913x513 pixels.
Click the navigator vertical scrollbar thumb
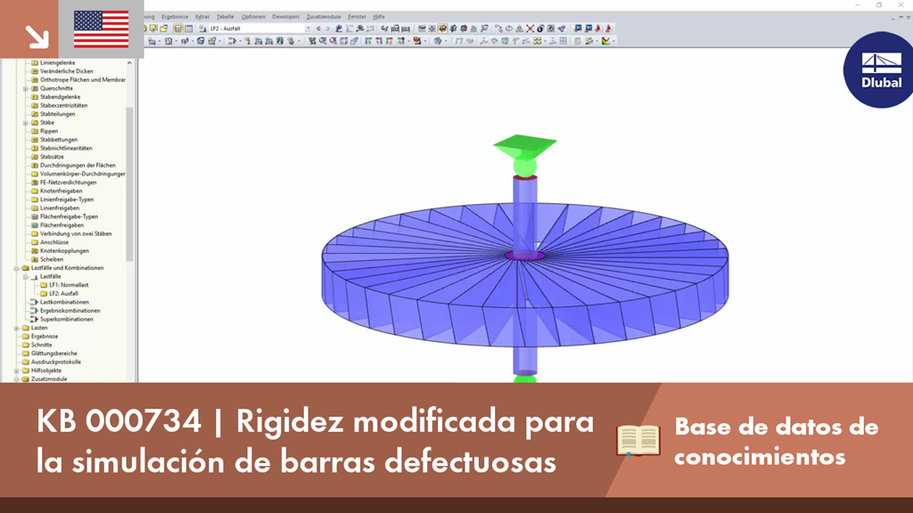coord(129,183)
